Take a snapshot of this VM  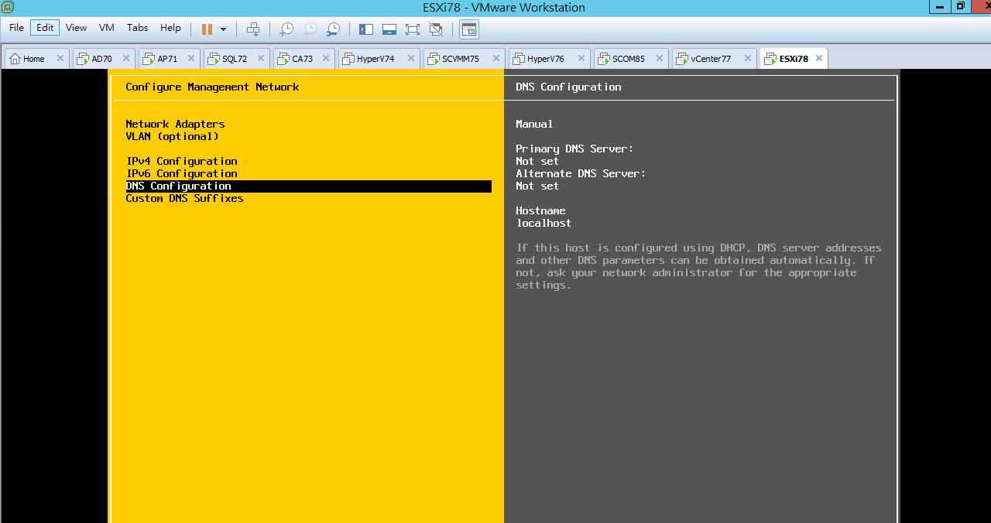(x=286, y=29)
